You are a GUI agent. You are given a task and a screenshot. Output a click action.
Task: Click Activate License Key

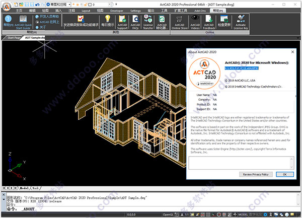pos(241,22)
